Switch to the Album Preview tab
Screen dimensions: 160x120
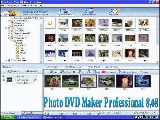pyautogui.click(x=112, y=67)
